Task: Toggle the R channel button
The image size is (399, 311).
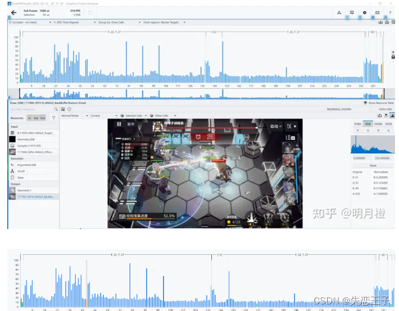Action: (357, 130)
